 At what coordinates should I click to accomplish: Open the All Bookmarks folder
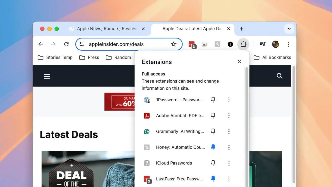tap(272, 58)
